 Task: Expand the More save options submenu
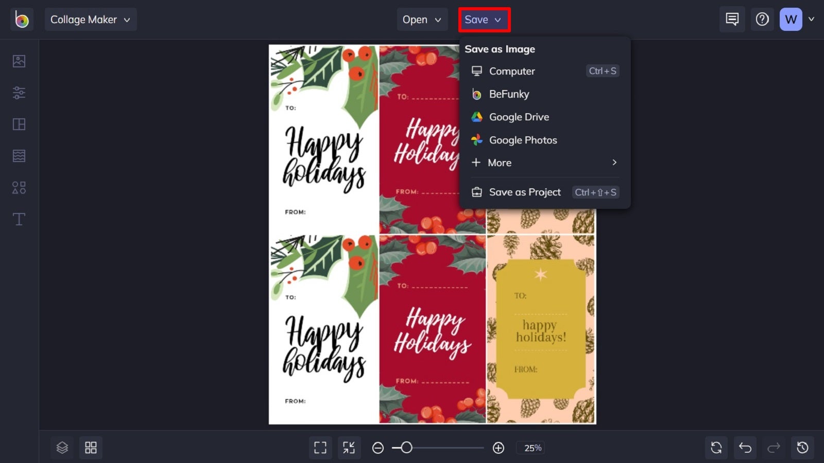pyautogui.click(x=544, y=163)
